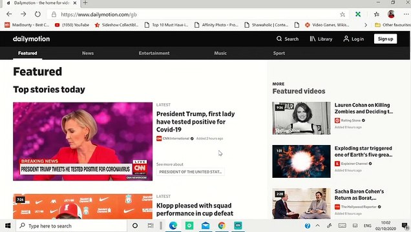The image size is (411, 232).
Task: Go back using browser back arrow
Action: (9, 14)
